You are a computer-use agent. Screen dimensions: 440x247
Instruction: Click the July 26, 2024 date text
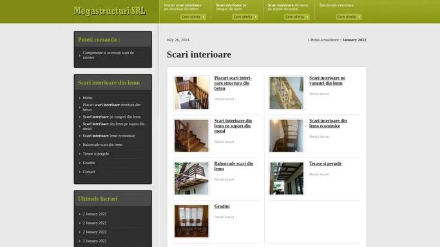coord(178,40)
